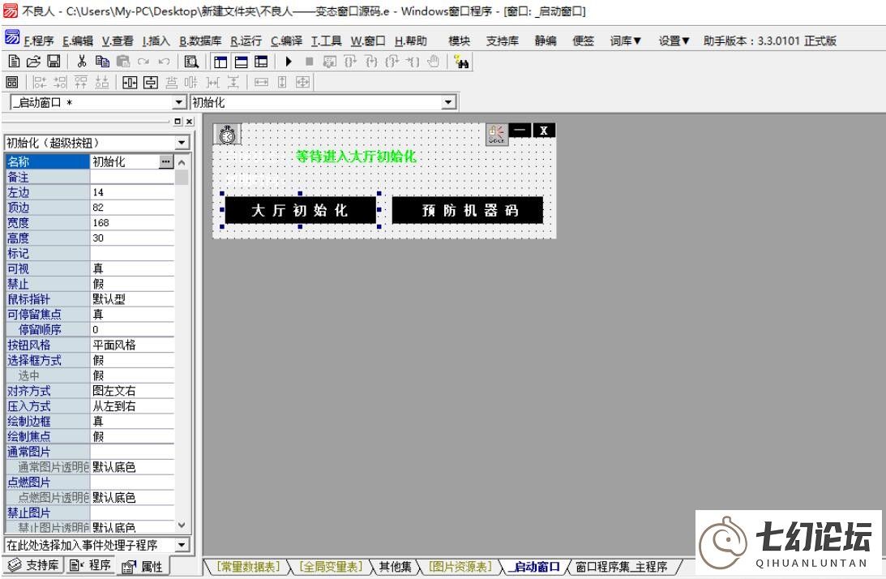Image resolution: width=886 pixels, height=579 pixels.
Task: Click the step-out debug braces icon
Action: click(x=392, y=62)
